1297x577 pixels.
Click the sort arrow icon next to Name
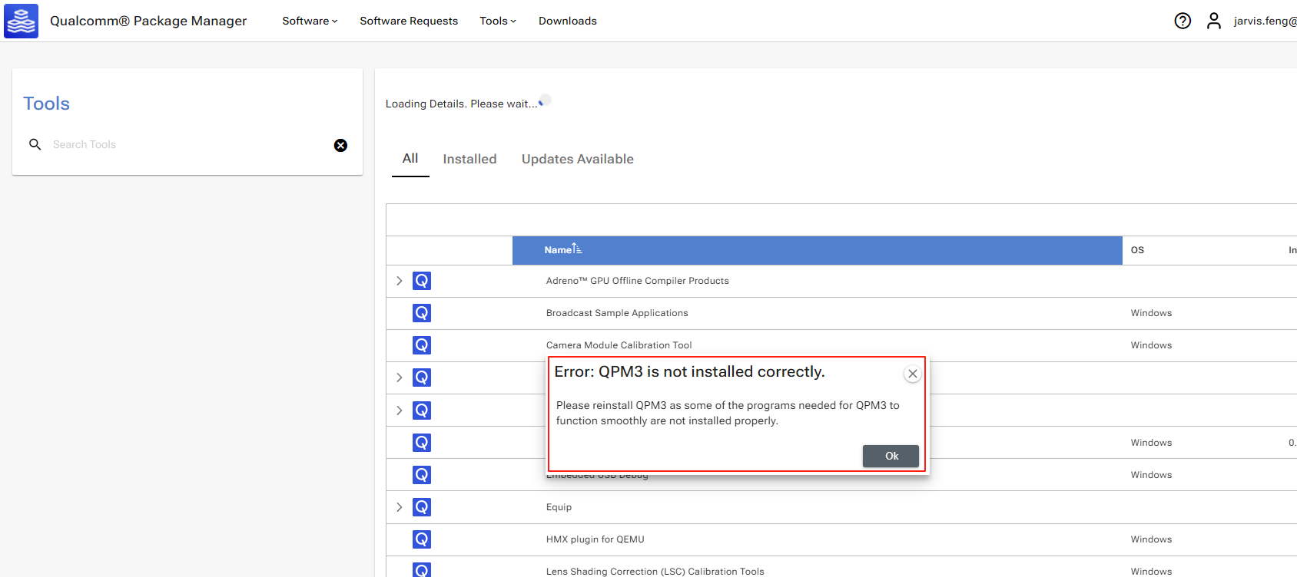coord(577,249)
